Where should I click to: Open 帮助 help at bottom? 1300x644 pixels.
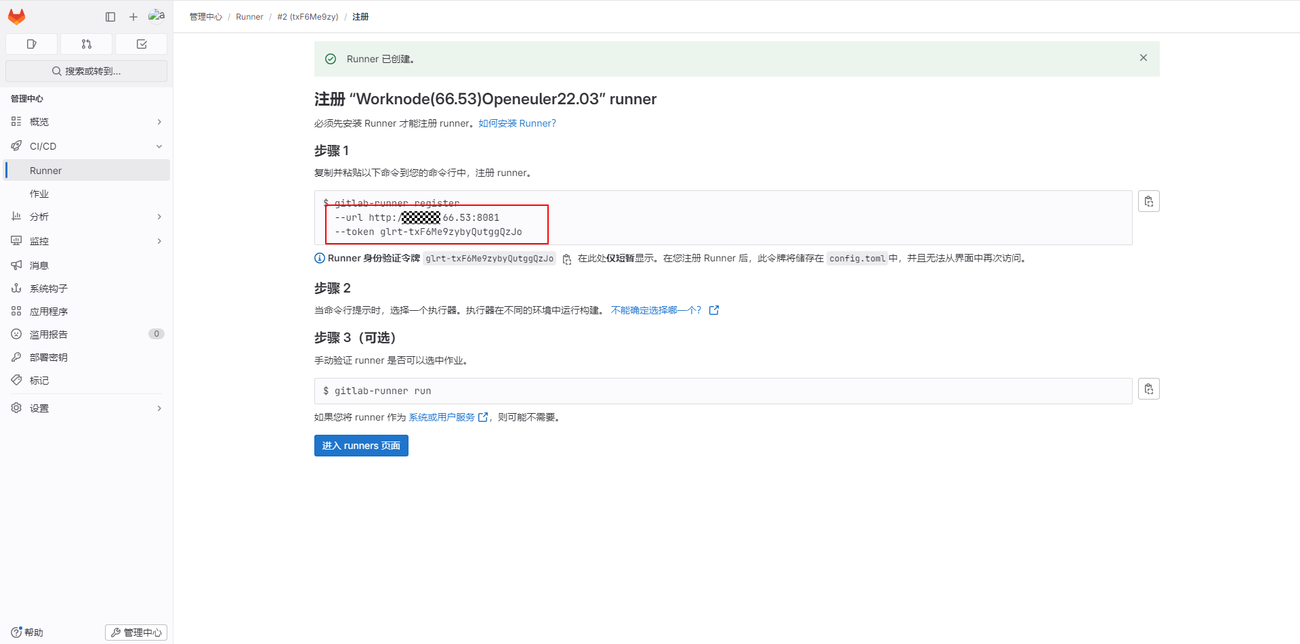point(27,632)
